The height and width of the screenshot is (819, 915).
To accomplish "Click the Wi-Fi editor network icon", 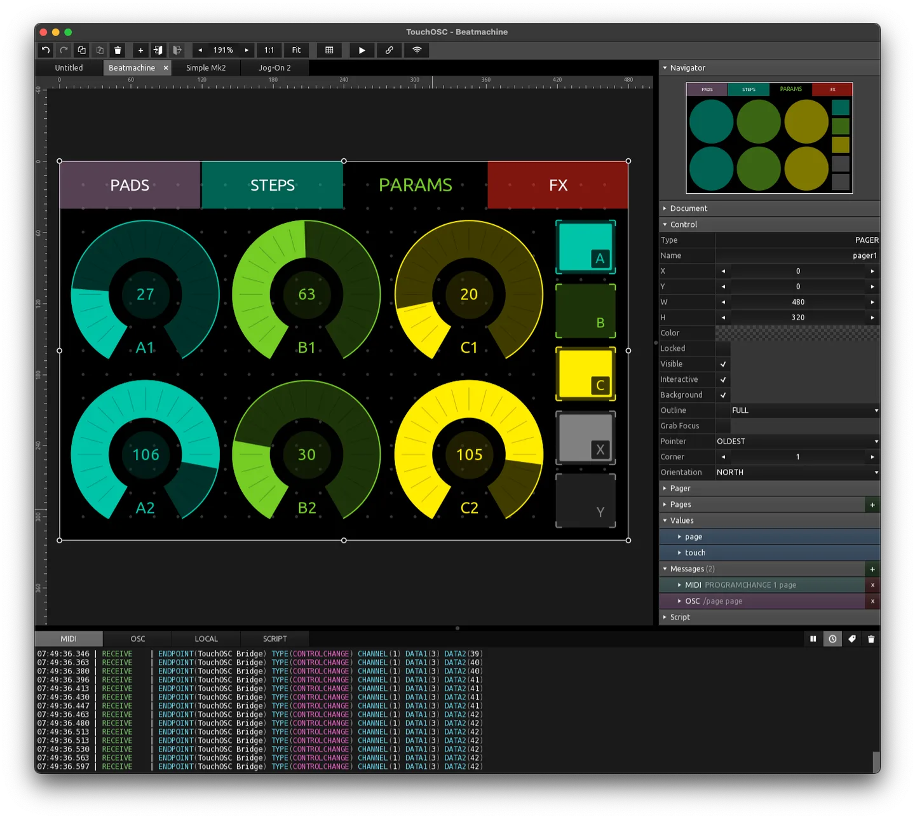I will 417,50.
